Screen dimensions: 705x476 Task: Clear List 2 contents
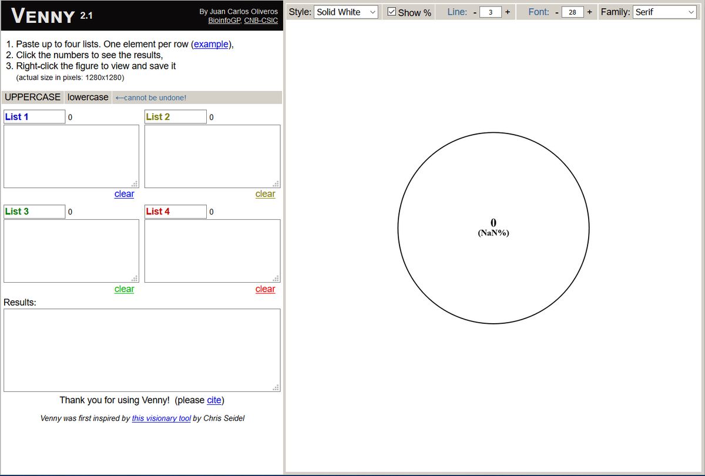(265, 194)
